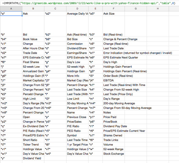Select column C header
The image size is (179, 163).
(x=55, y=8)
